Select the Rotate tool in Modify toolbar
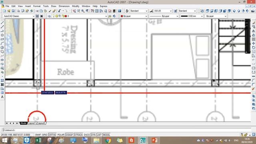Viewport: 256px width, 144px height. point(253,48)
